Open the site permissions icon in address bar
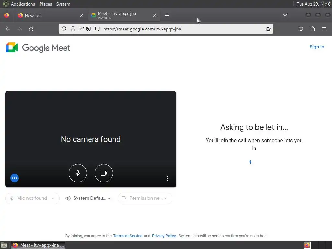332x249 pixels. click(82, 29)
